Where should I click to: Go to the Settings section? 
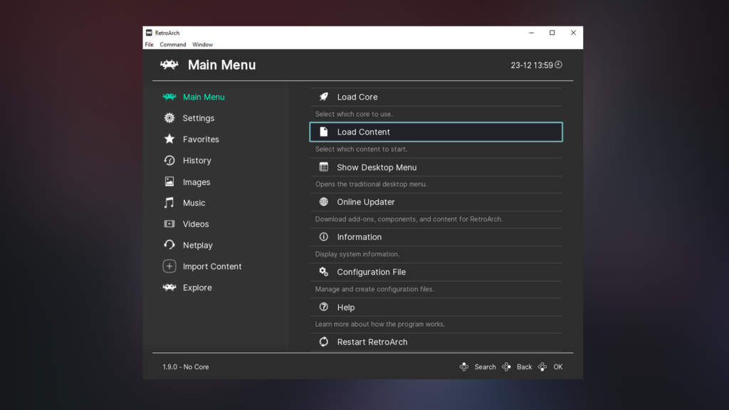tap(199, 118)
